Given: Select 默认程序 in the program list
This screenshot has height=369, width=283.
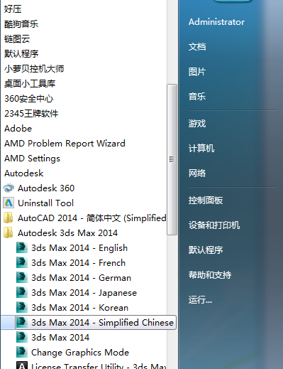Looking at the screenshot, I should (x=21, y=54).
